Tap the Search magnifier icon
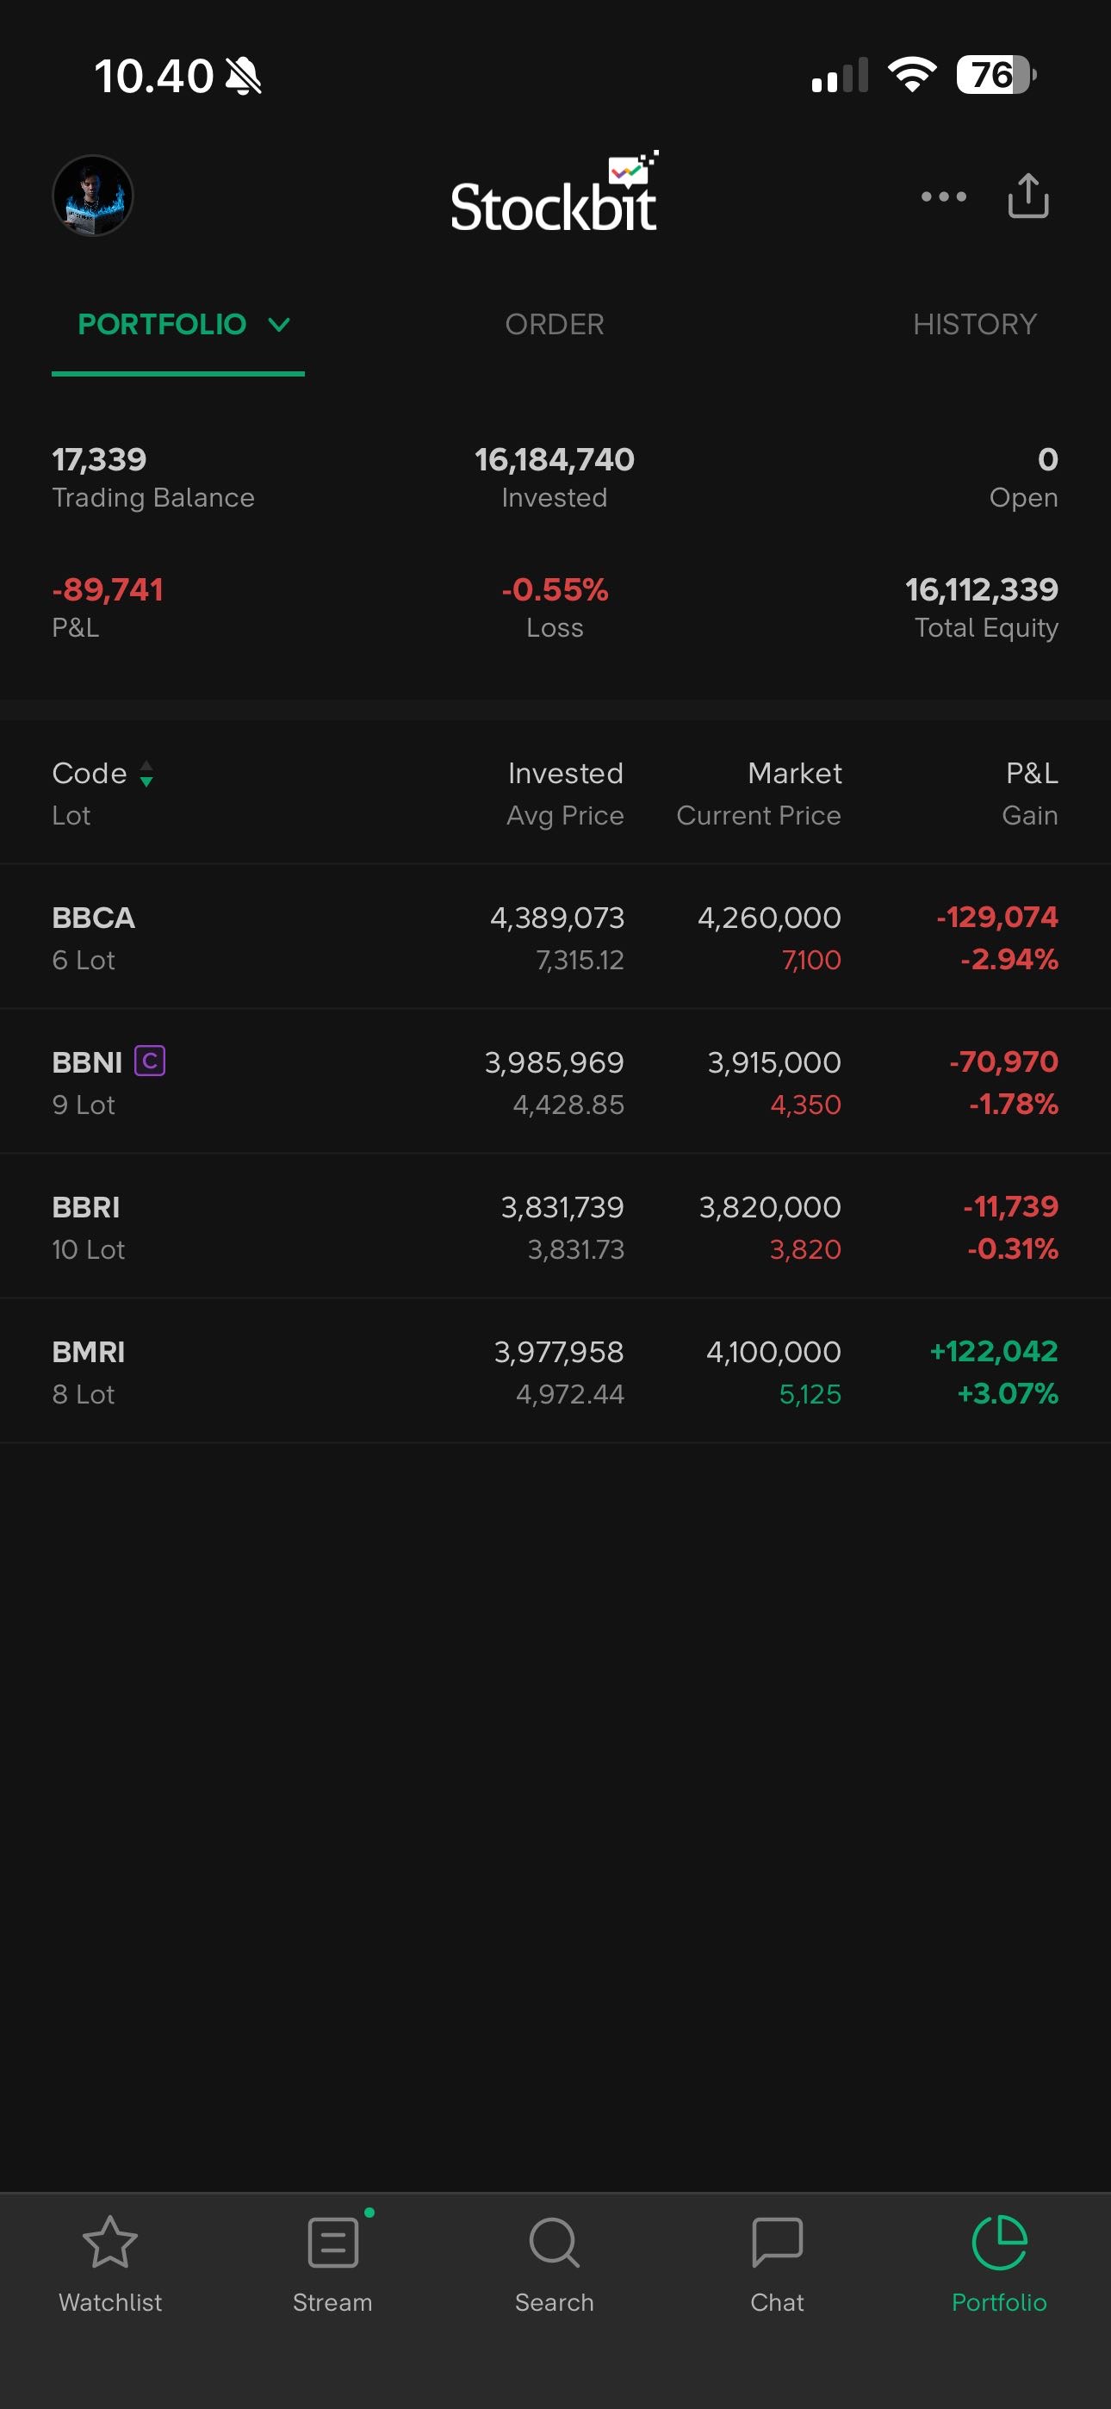The height and width of the screenshot is (2409, 1111). coord(555,2243)
